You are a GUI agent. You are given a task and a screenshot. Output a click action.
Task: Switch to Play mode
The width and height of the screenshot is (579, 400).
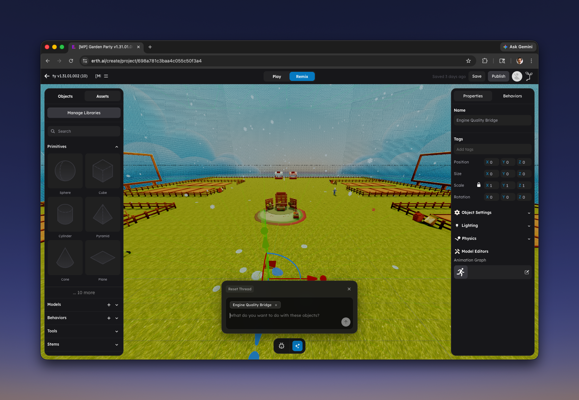[277, 77]
